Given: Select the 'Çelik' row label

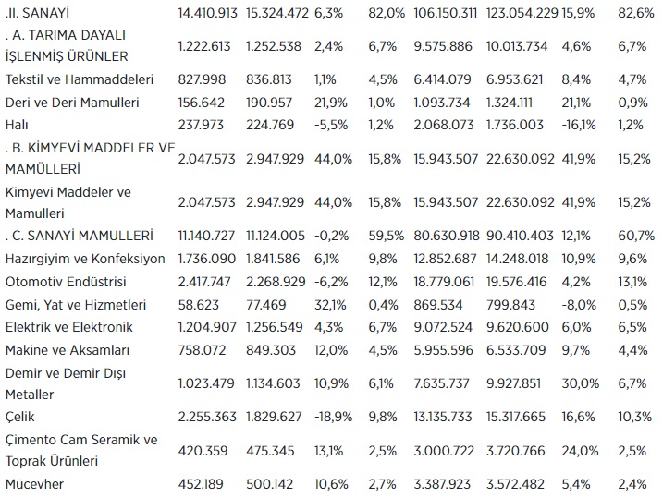Looking at the screenshot, I should [21, 417].
